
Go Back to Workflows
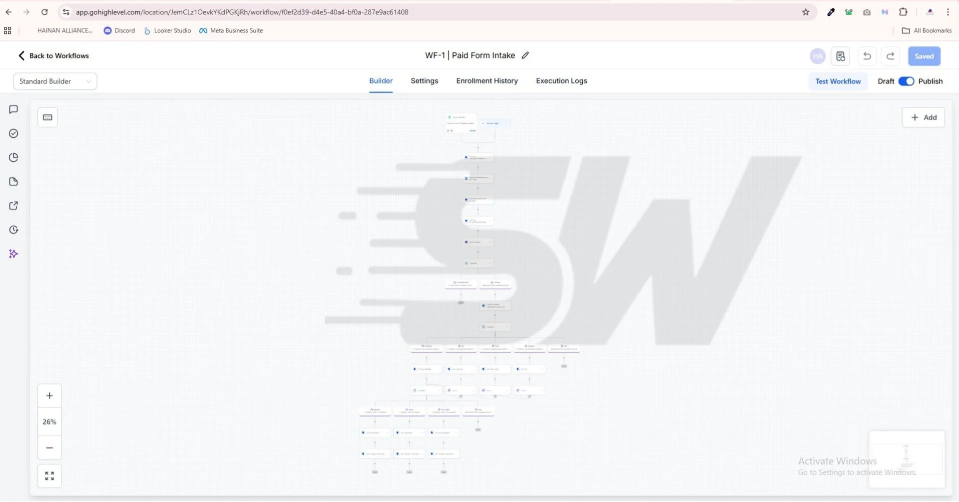53,55
